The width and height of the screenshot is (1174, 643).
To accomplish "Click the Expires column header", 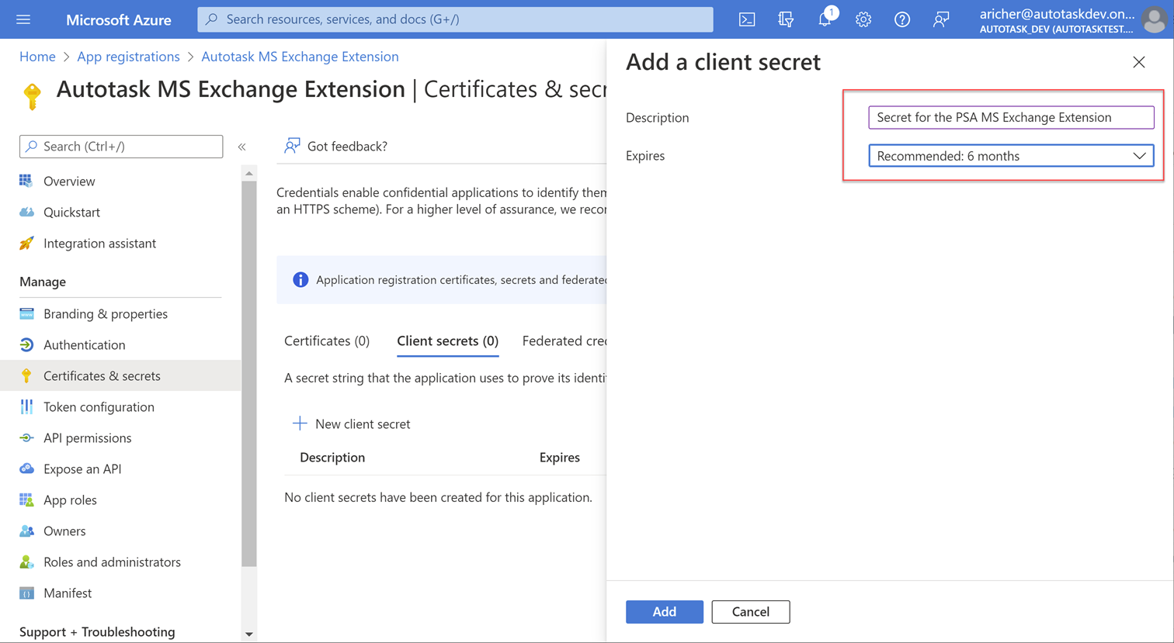I will [x=560, y=457].
